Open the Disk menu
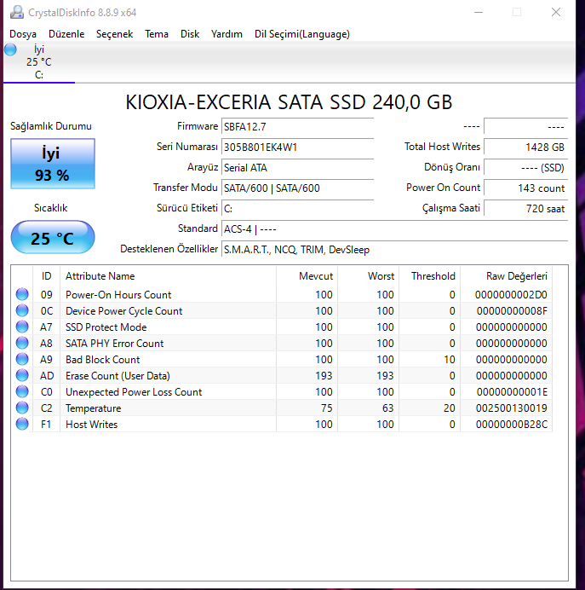 190,34
